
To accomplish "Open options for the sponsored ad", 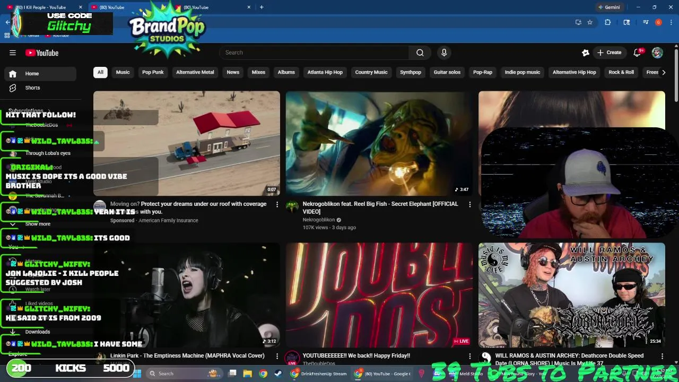I will (277, 204).
